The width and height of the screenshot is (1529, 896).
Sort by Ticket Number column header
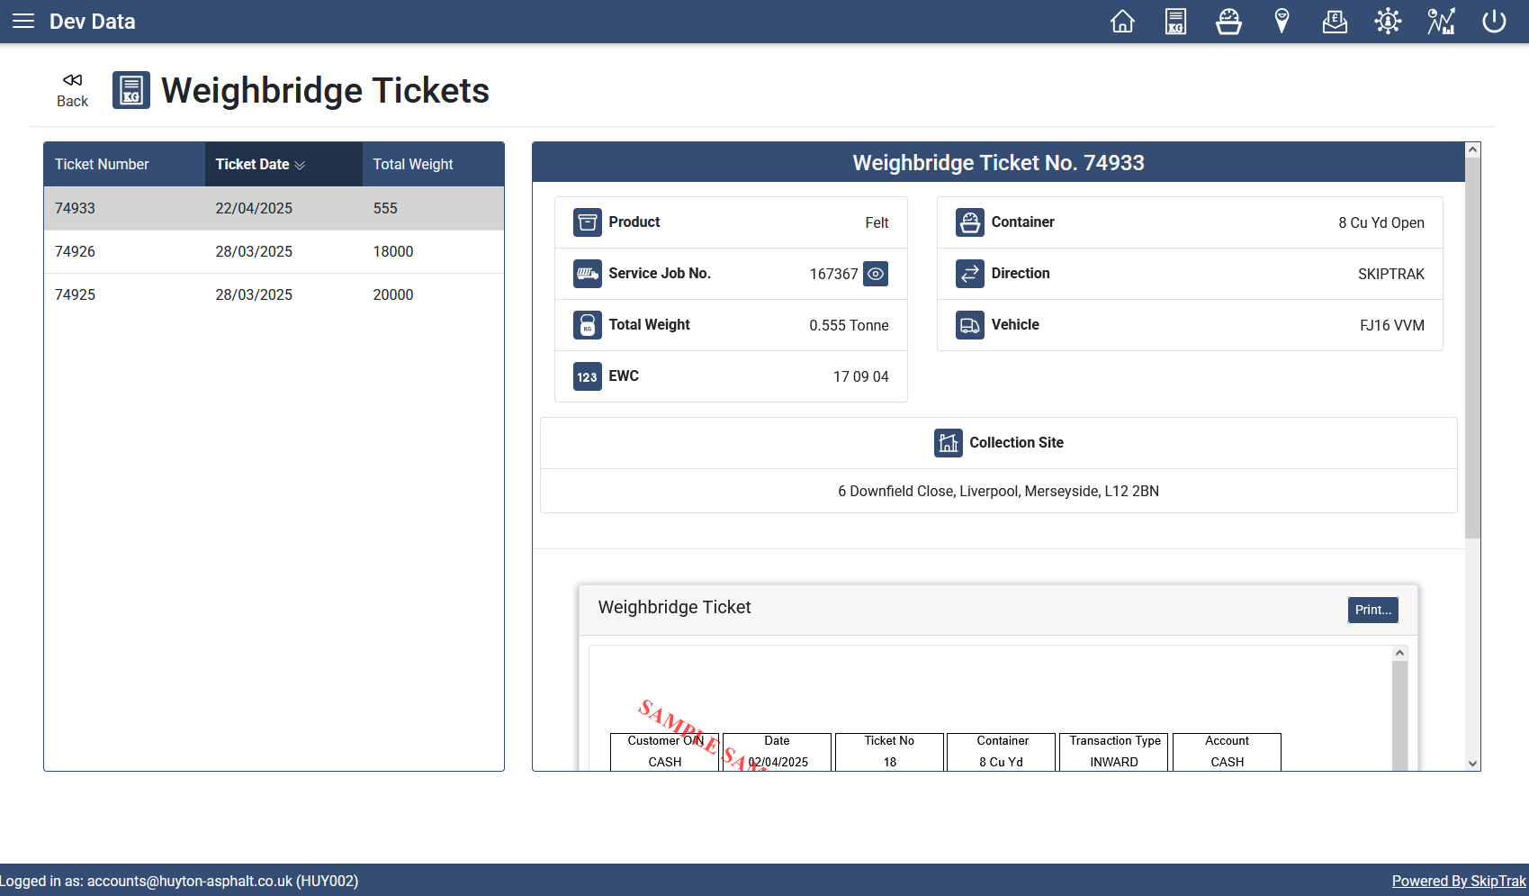(102, 164)
